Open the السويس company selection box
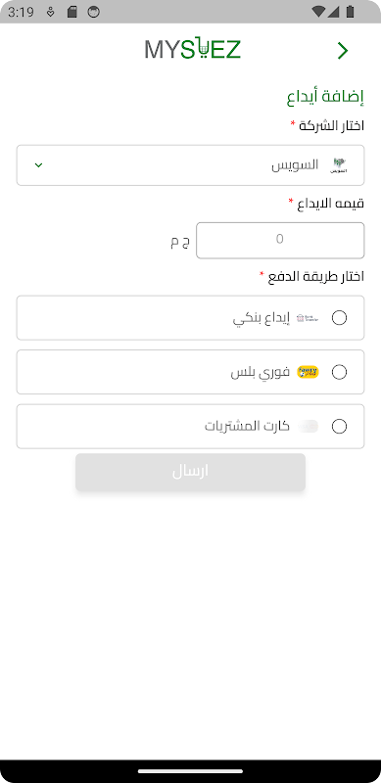 pos(190,165)
